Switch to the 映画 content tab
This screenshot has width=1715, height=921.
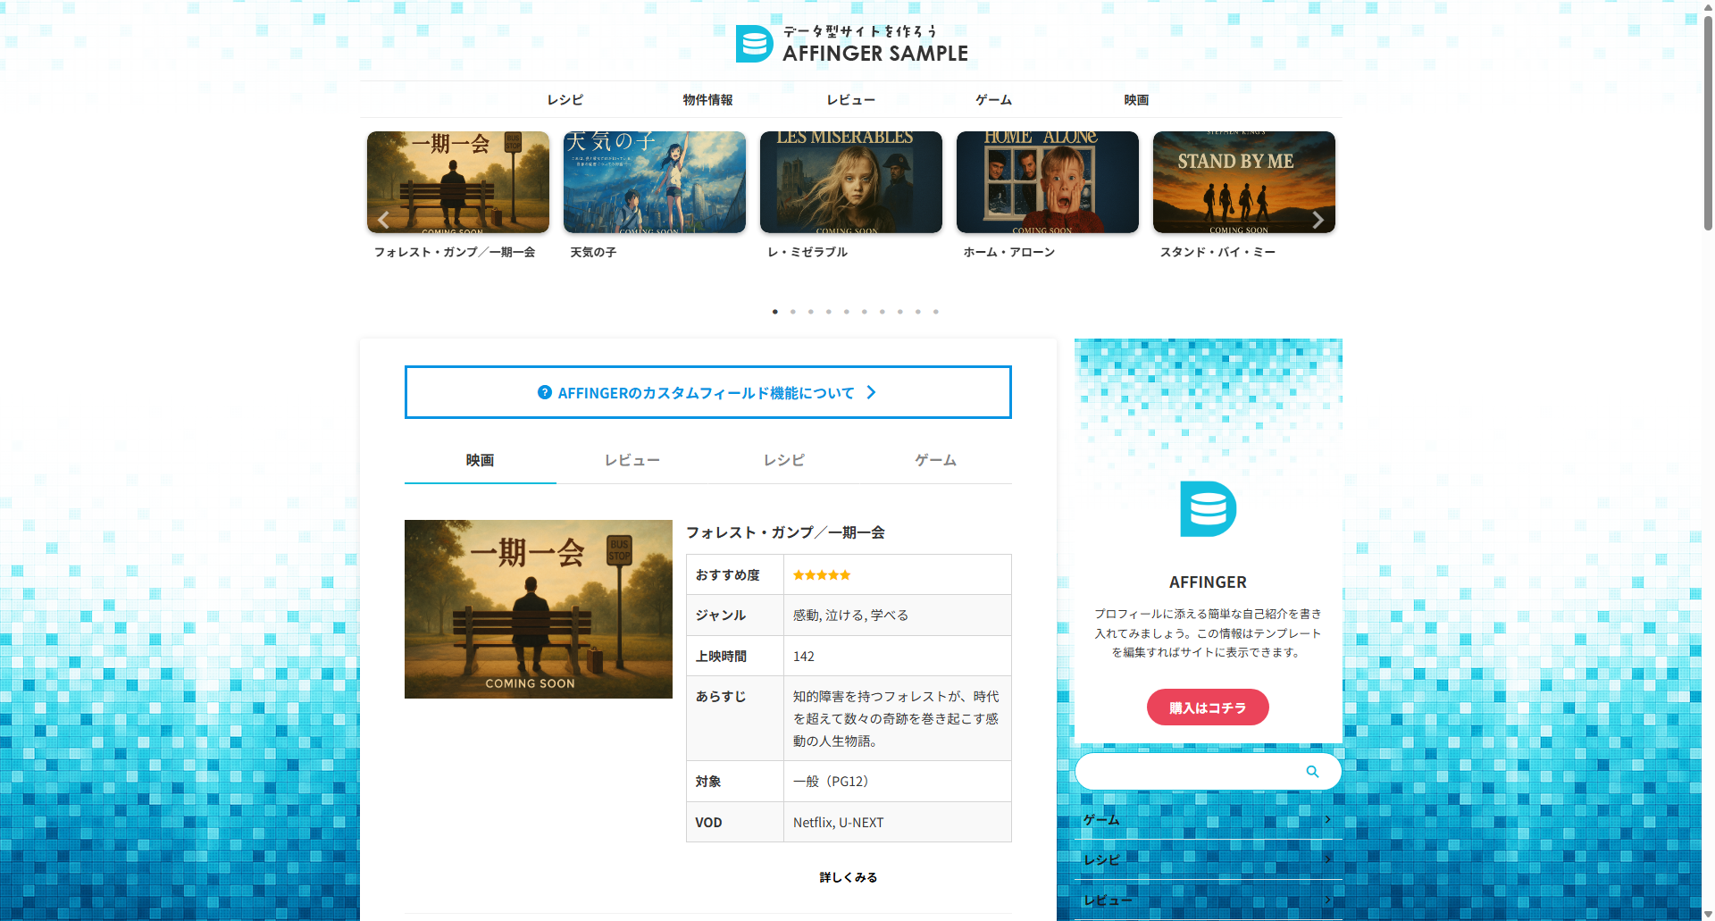pyautogui.click(x=481, y=460)
